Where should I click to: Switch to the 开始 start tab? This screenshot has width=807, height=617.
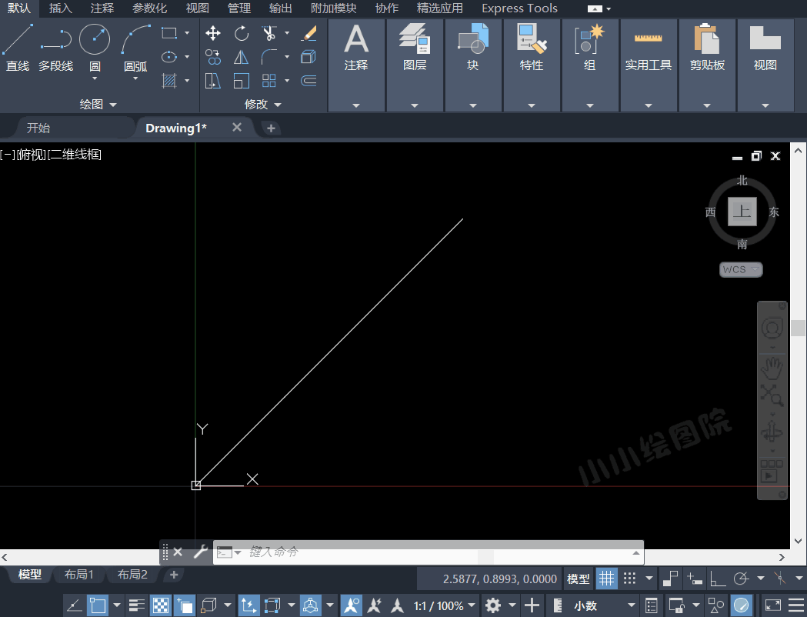[x=38, y=128]
